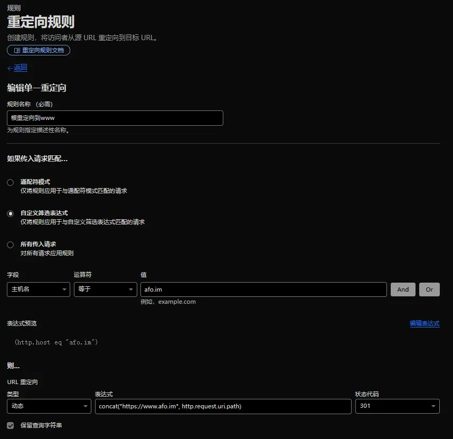Select the 自定义筛选表达式 radio button

click(x=11, y=213)
